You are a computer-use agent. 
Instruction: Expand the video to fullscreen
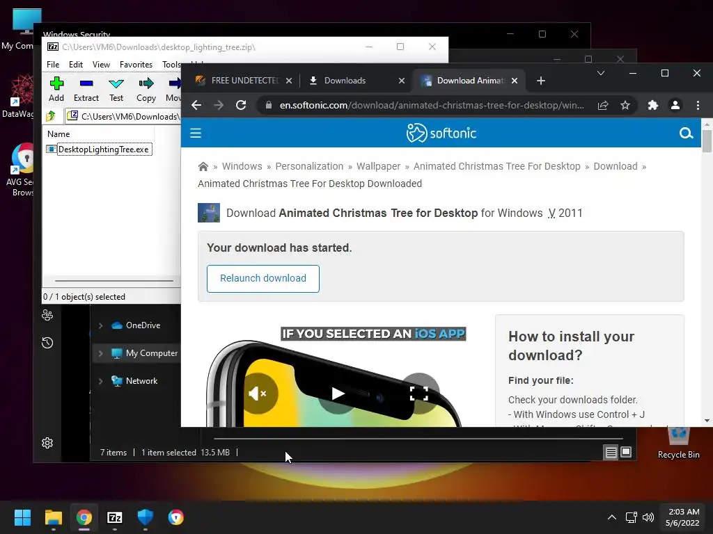click(x=418, y=394)
